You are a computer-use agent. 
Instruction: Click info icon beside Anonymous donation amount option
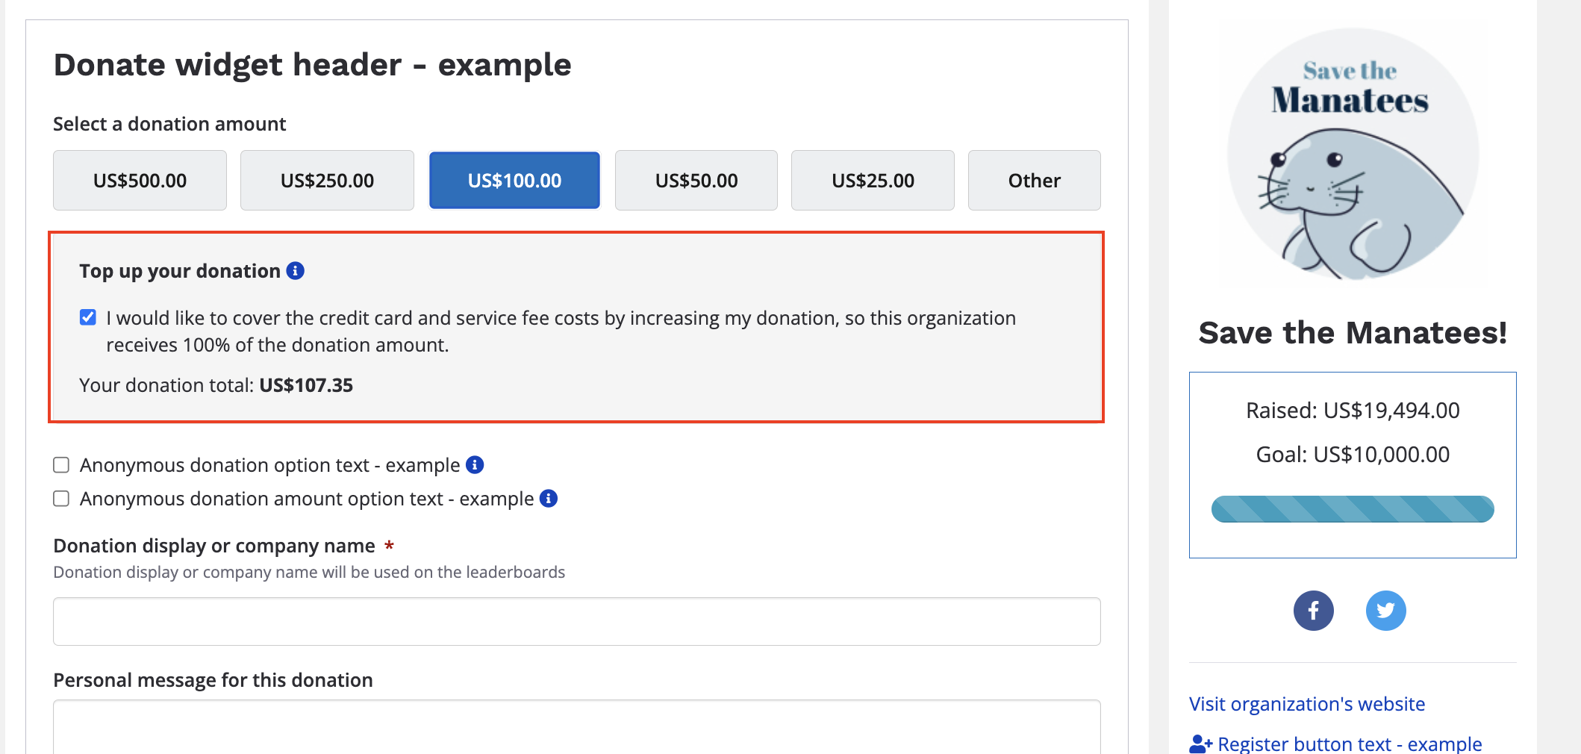click(x=549, y=499)
